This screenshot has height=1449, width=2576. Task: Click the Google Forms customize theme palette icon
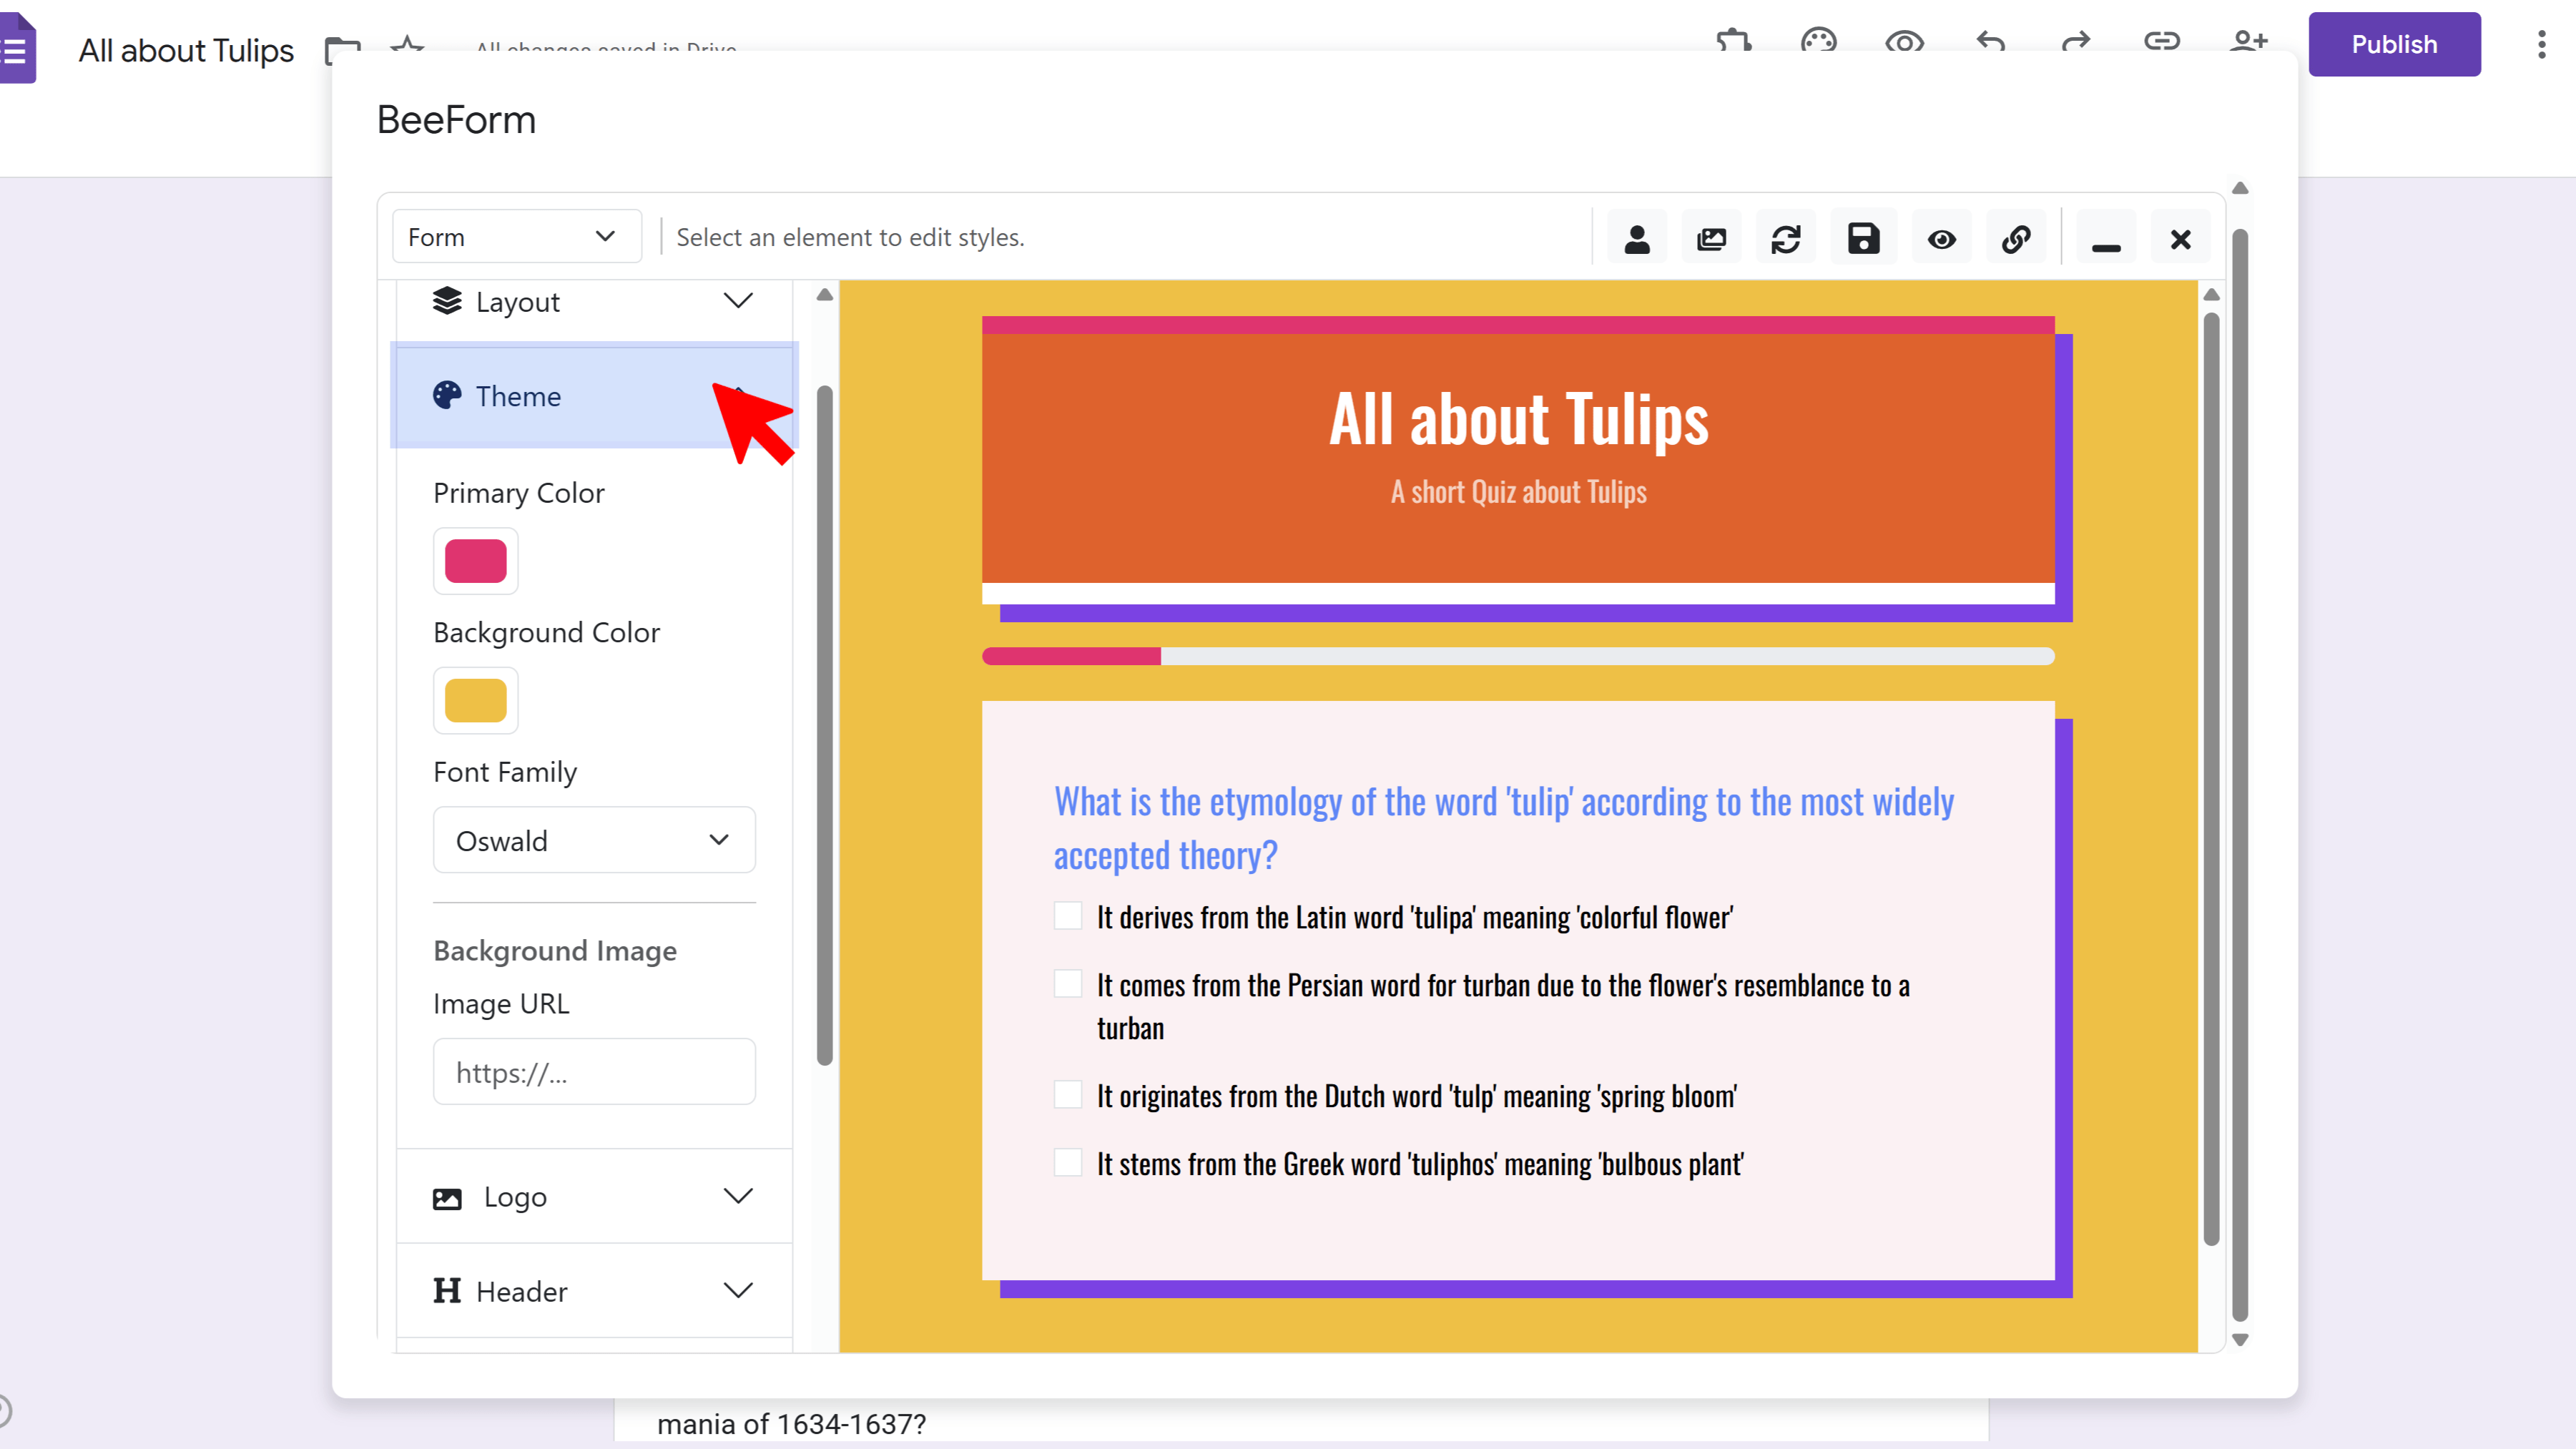tap(1818, 40)
